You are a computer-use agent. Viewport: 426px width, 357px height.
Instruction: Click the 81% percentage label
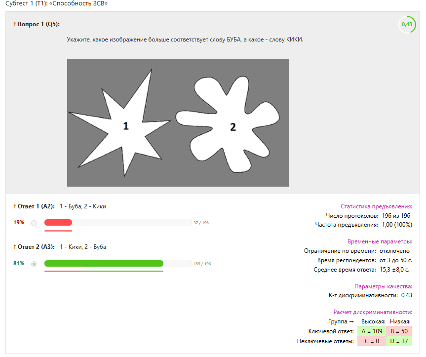point(19,264)
